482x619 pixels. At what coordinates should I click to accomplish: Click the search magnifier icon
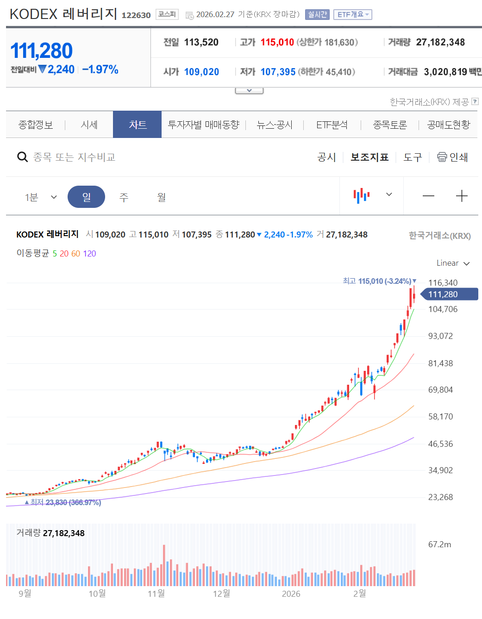point(22,157)
